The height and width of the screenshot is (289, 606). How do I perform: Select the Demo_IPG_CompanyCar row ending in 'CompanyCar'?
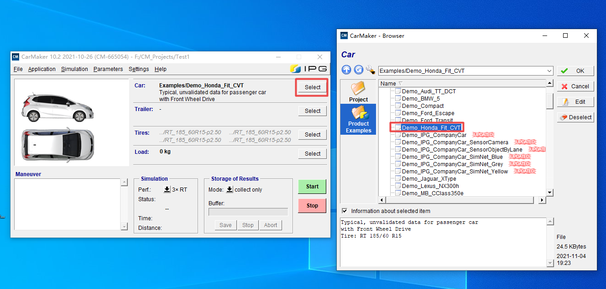tap(434, 135)
